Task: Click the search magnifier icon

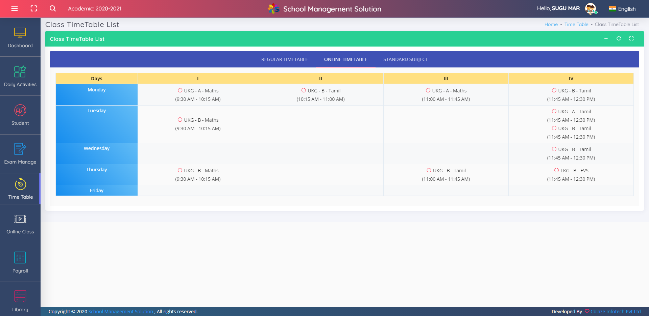Action: [x=53, y=8]
